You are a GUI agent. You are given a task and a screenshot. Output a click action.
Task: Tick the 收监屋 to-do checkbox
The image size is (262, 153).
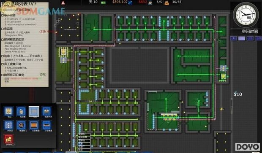click(x=3, y=29)
